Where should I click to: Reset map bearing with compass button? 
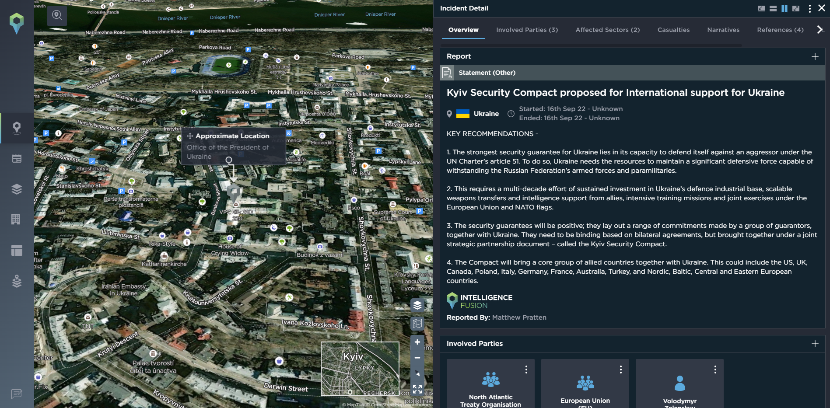point(417,373)
